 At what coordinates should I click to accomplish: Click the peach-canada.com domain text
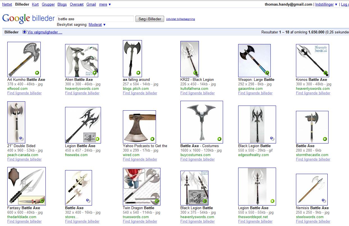point(23,155)
